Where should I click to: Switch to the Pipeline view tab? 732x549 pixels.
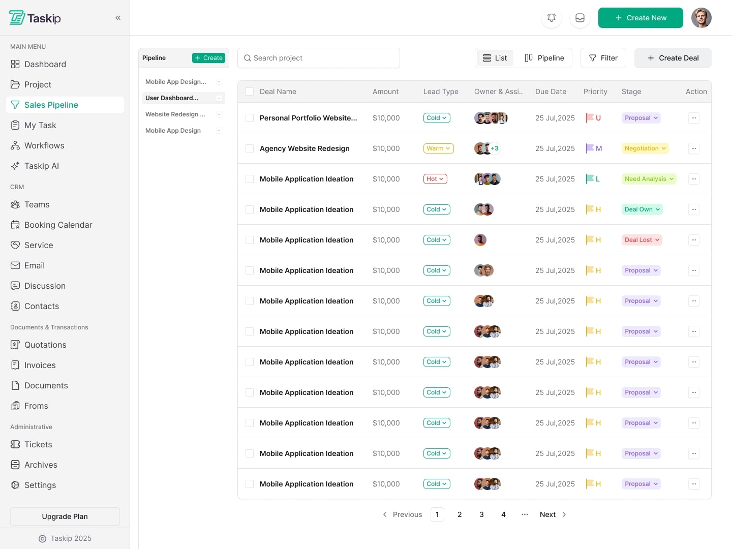[x=544, y=58]
